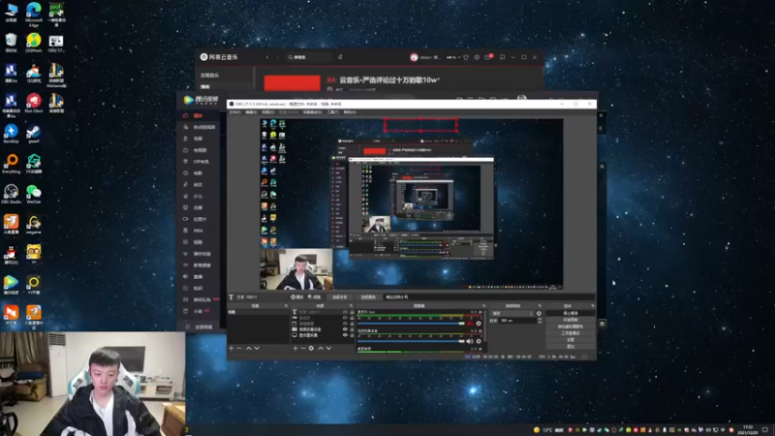Open 麦克风/Aux audio settings gear in mixer
The image size is (775, 436).
point(479,324)
